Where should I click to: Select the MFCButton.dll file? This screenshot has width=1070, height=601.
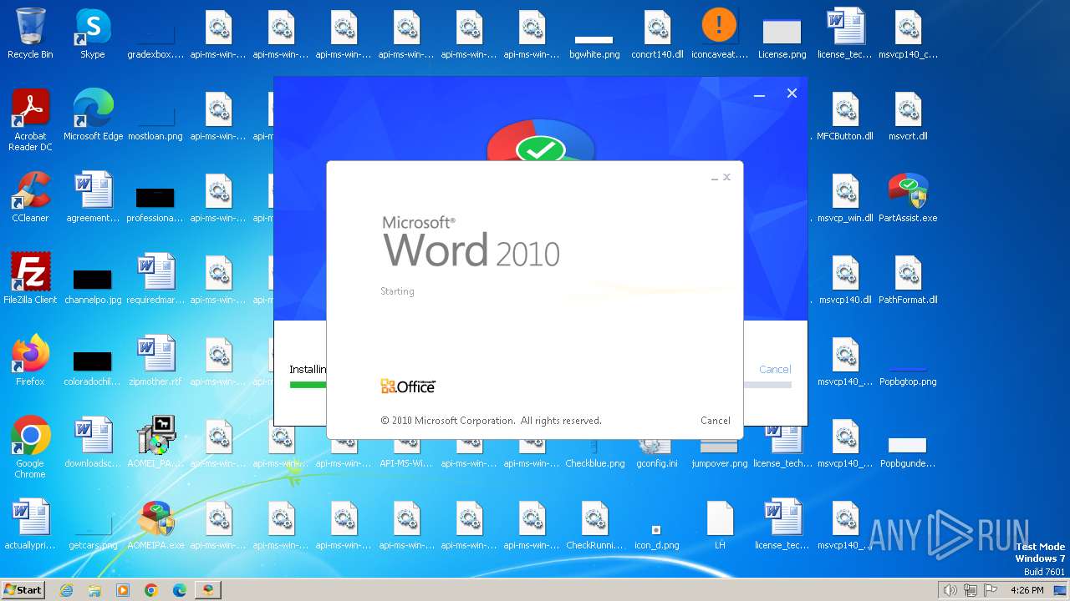pyautogui.click(x=845, y=115)
